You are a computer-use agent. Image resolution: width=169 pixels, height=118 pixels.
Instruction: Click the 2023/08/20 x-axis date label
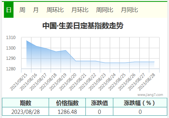click(68, 82)
